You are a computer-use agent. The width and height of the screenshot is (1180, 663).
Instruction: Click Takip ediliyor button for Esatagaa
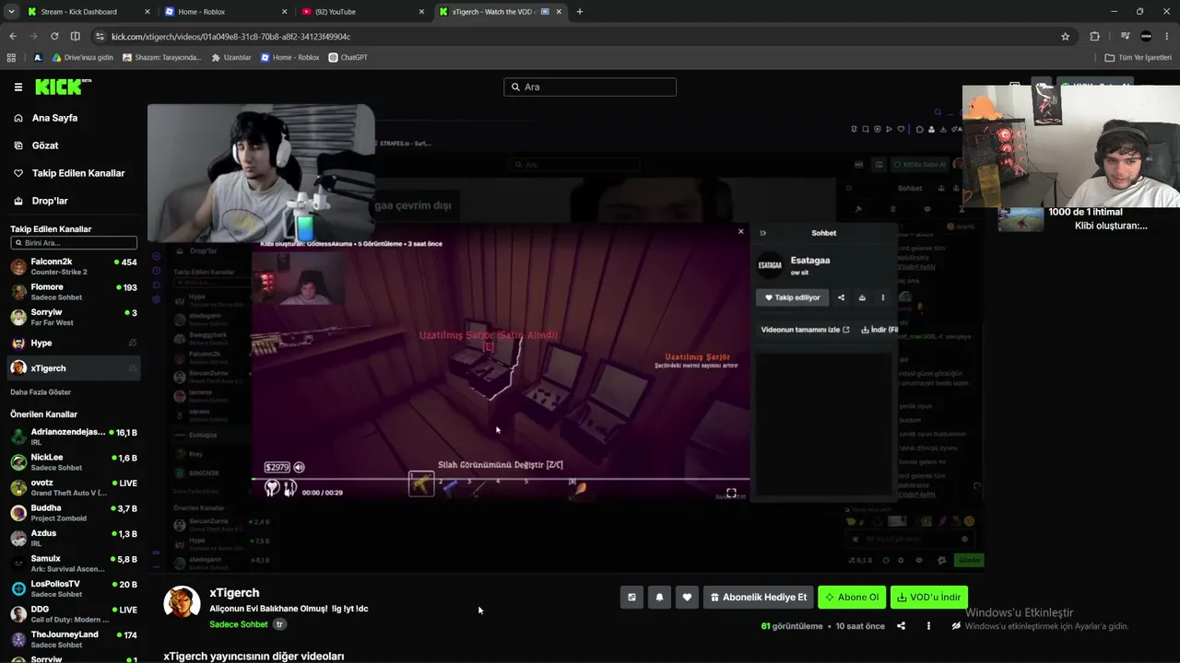[792, 297]
